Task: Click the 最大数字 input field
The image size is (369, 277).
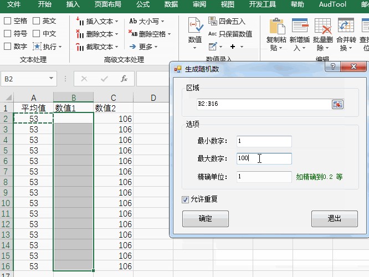Action: click(x=264, y=158)
